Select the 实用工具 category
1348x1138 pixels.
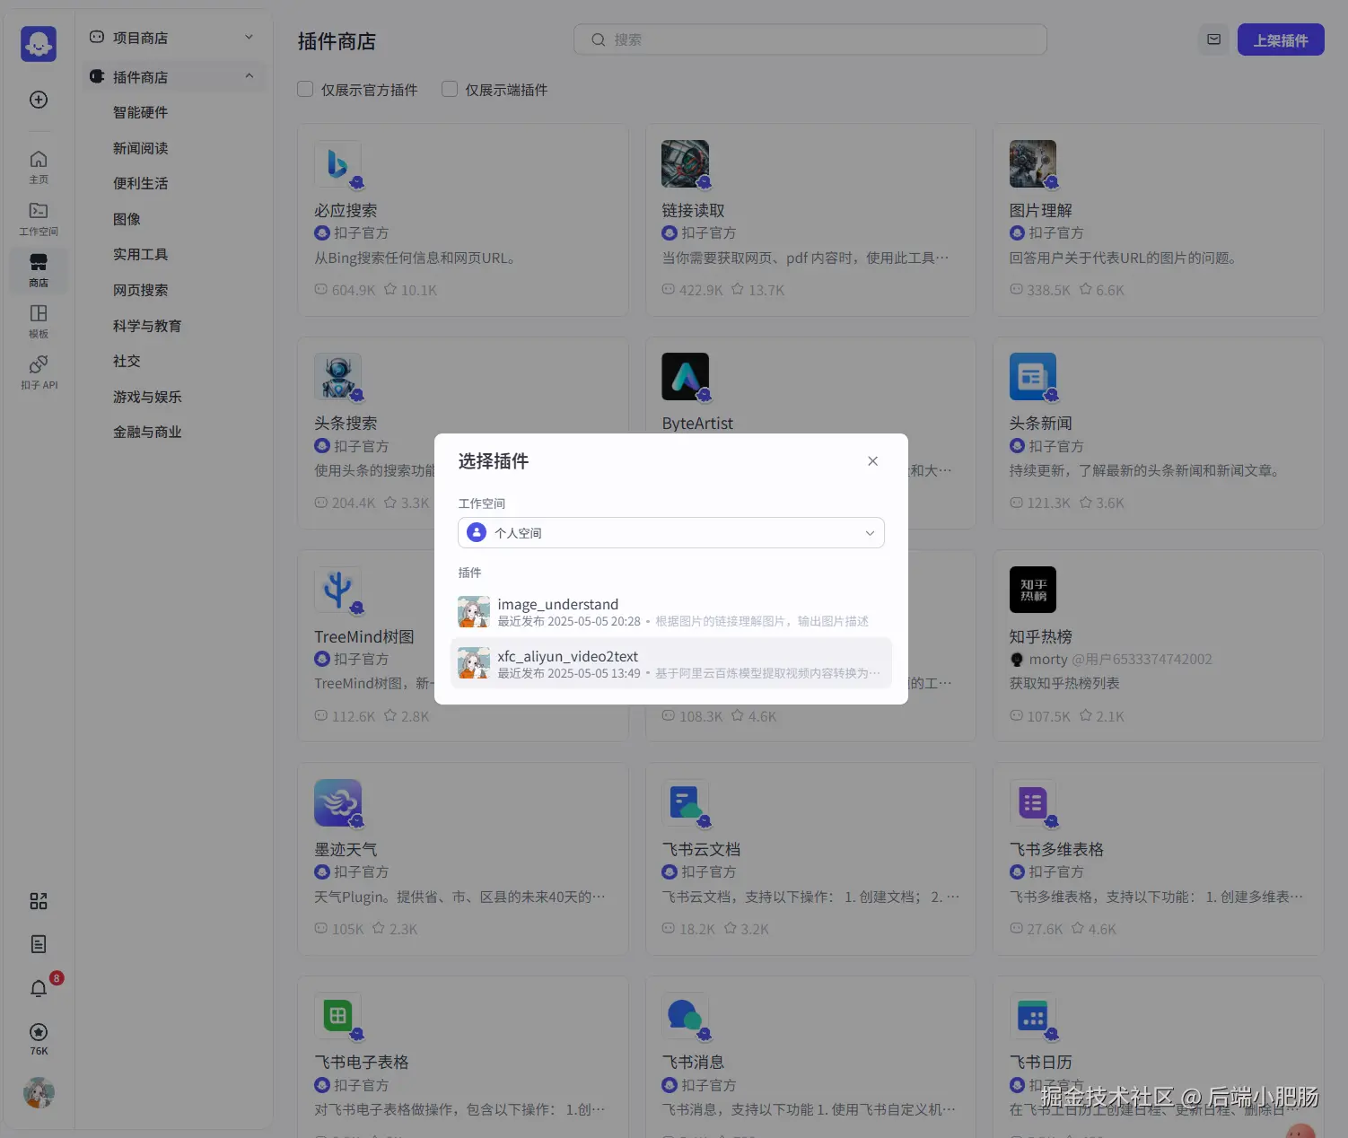click(140, 254)
